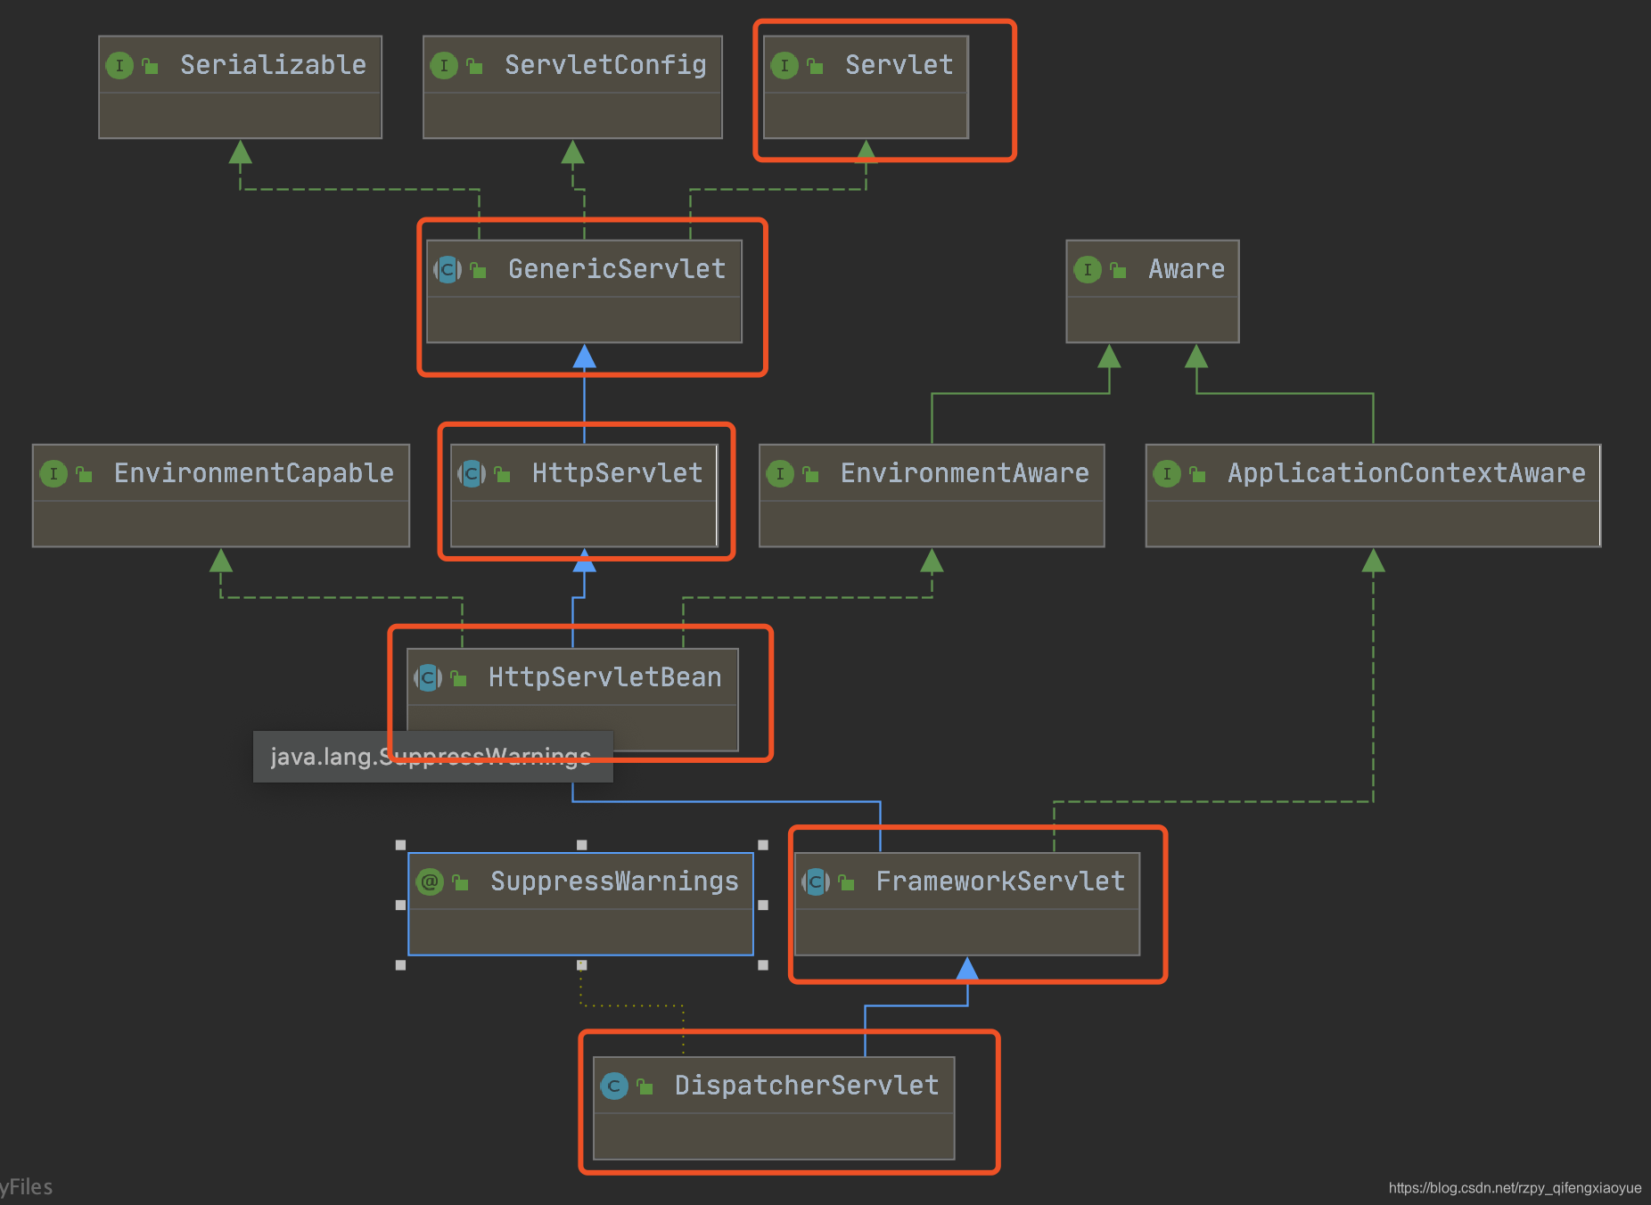Select the SuppressWarnings node label
1651x1205 pixels.
614,881
